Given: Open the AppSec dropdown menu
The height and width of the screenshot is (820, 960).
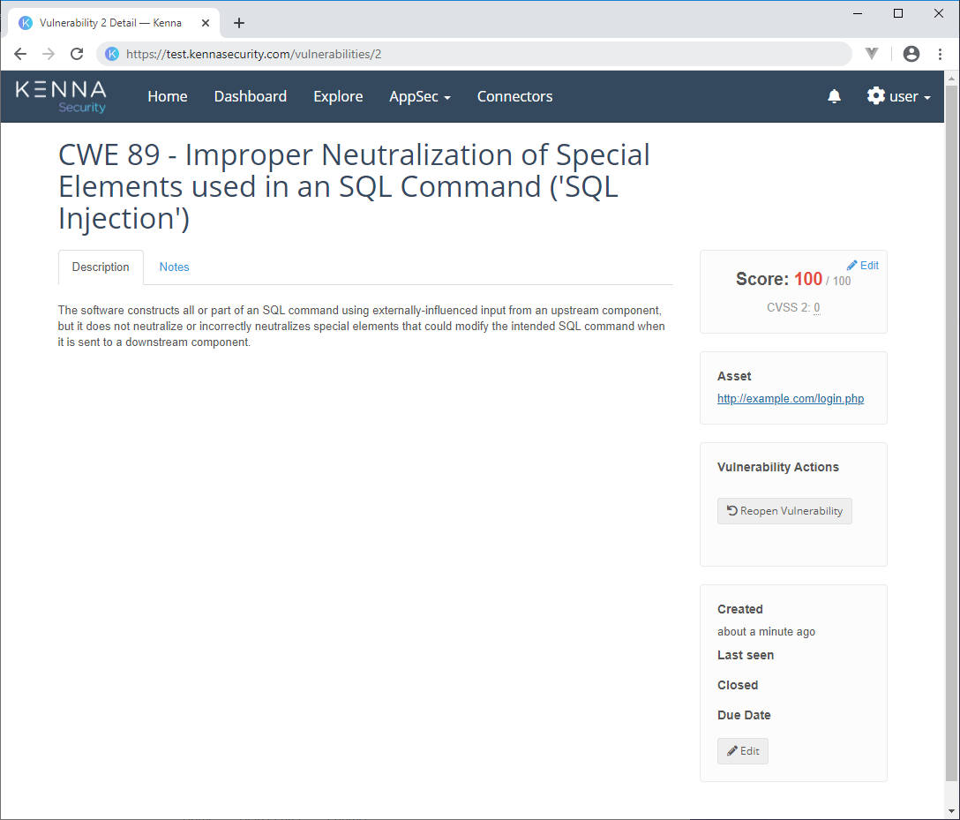Looking at the screenshot, I should click(x=420, y=96).
